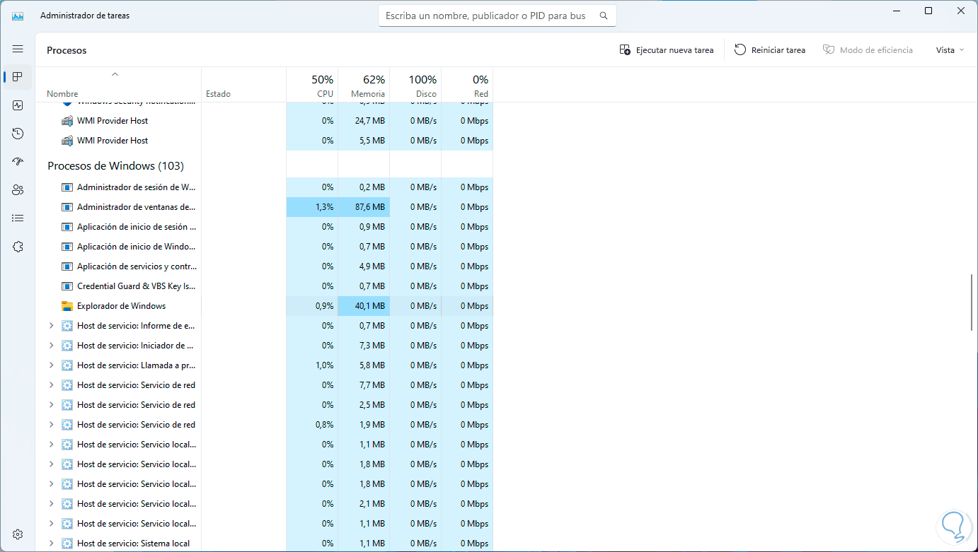
Task: Expand Host de servicio: Informe de e... row
Action: 51,326
